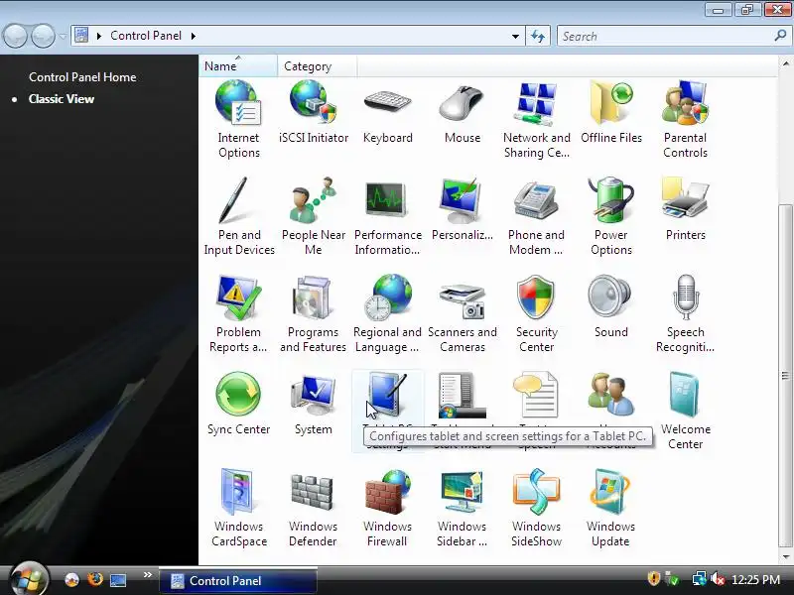794x595 pixels.
Task: Click the Refresh button
Action: [538, 37]
